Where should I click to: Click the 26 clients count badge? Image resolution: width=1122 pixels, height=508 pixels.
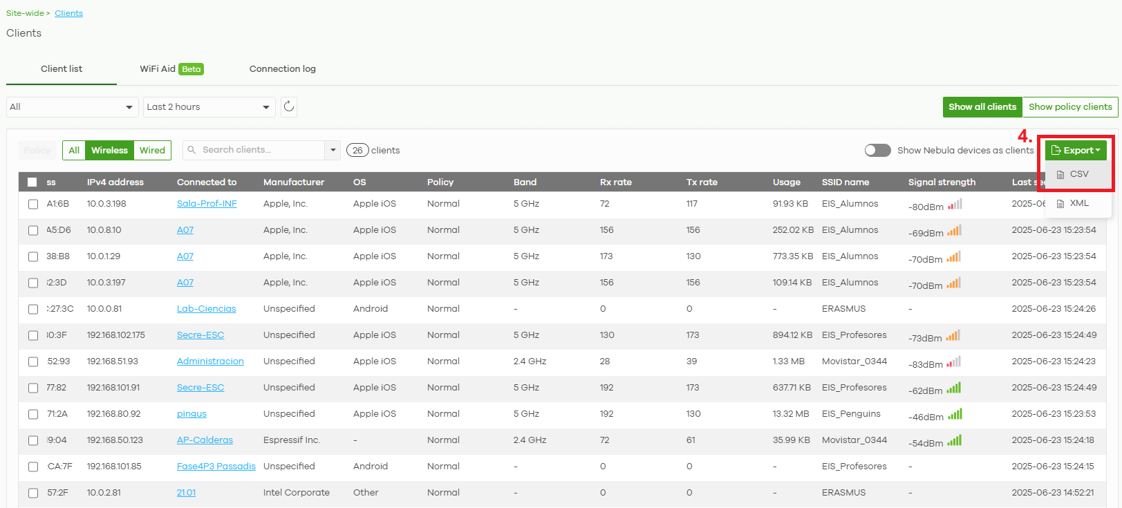pyautogui.click(x=357, y=150)
